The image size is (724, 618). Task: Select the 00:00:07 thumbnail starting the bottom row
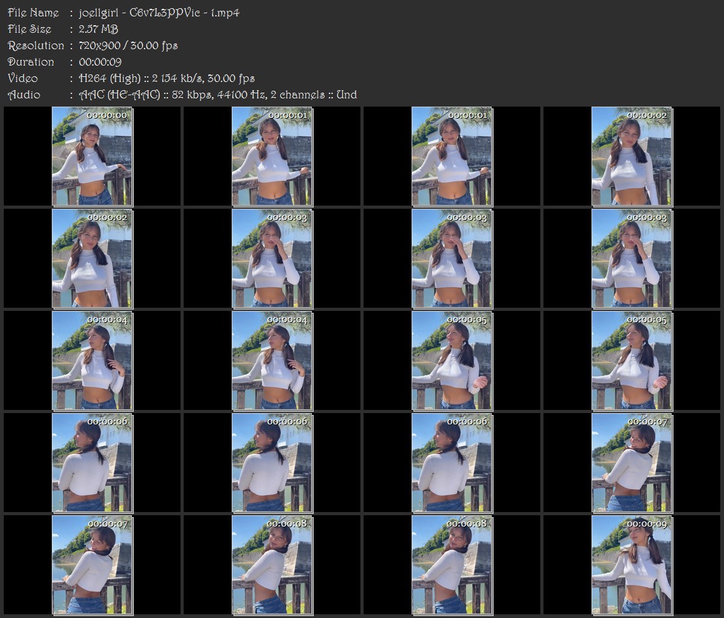pos(92,565)
